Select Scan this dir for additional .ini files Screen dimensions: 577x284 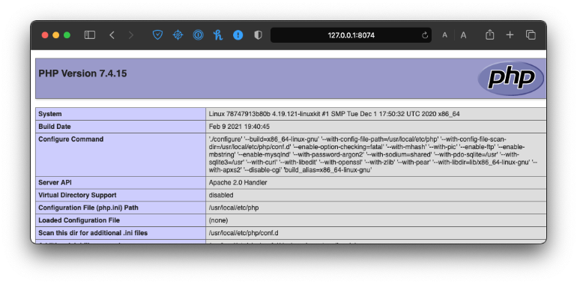coord(93,233)
